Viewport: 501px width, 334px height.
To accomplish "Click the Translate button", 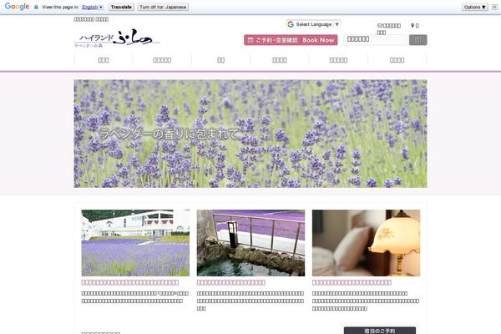I will (121, 7).
